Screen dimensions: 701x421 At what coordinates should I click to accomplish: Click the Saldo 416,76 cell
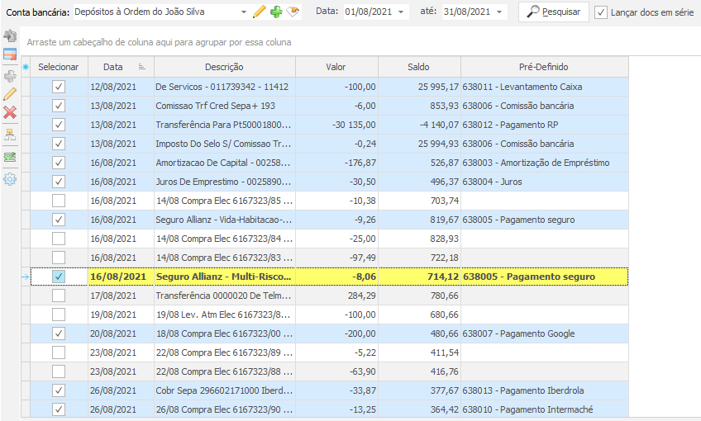pos(419,371)
